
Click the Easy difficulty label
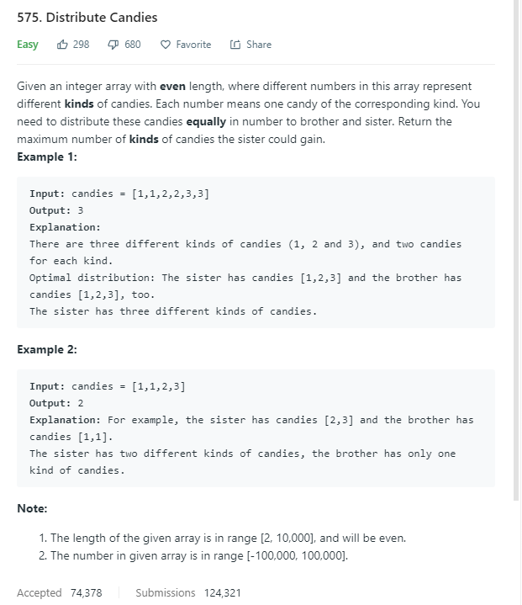tap(28, 45)
